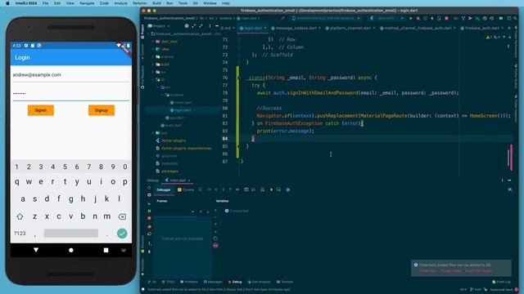Tap the Android back navigation triangle

tap(36, 250)
